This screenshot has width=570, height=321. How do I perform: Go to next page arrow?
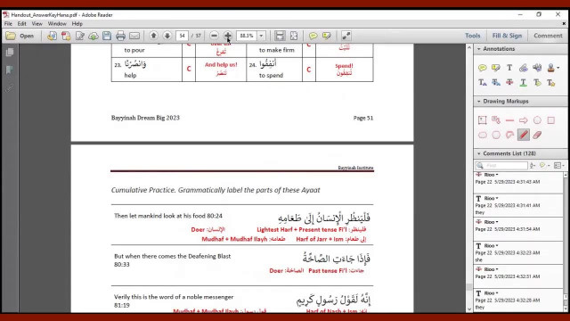(x=167, y=36)
